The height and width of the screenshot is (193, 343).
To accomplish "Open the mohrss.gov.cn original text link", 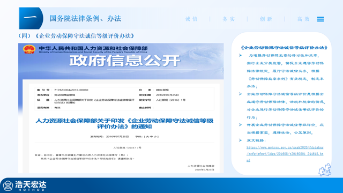I will 285,154.
